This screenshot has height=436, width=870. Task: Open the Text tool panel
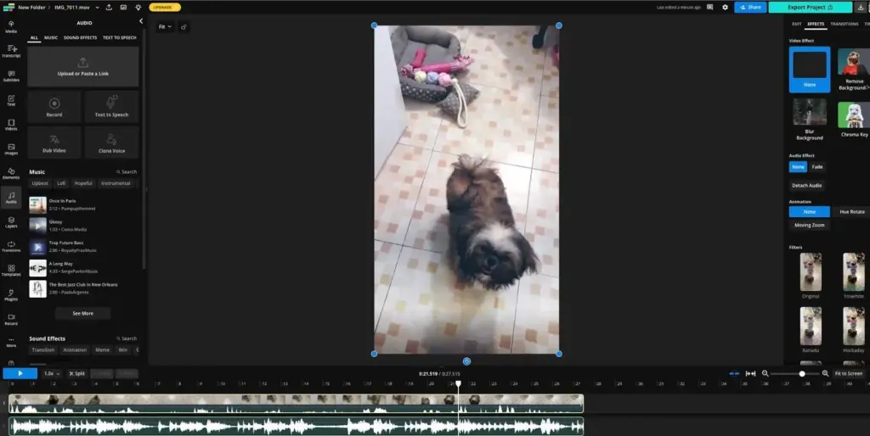tap(11, 100)
